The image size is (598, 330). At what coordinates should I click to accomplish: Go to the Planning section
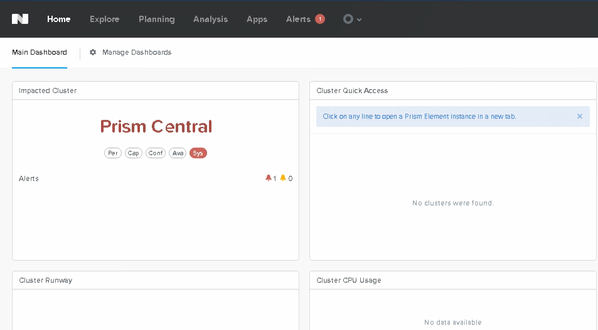[x=156, y=19]
